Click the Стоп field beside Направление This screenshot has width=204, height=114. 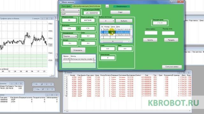tap(88, 36)
